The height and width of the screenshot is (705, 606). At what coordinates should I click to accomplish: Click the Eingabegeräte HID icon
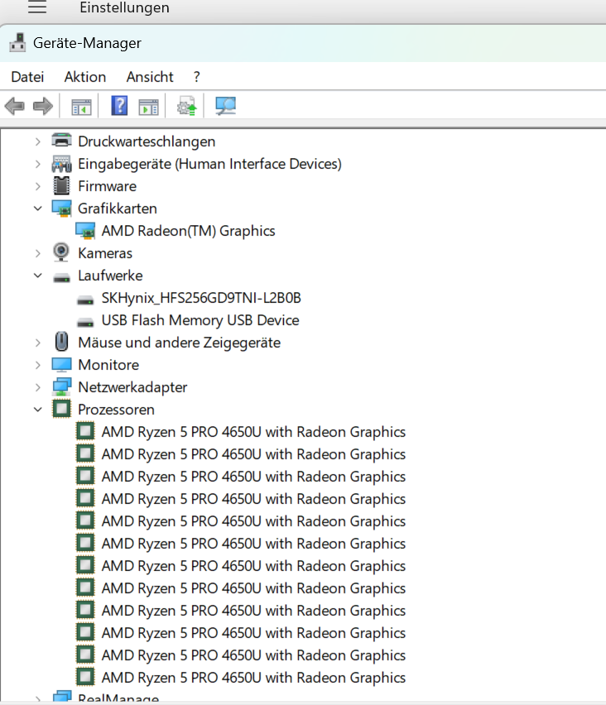click(x=61, y=164)
